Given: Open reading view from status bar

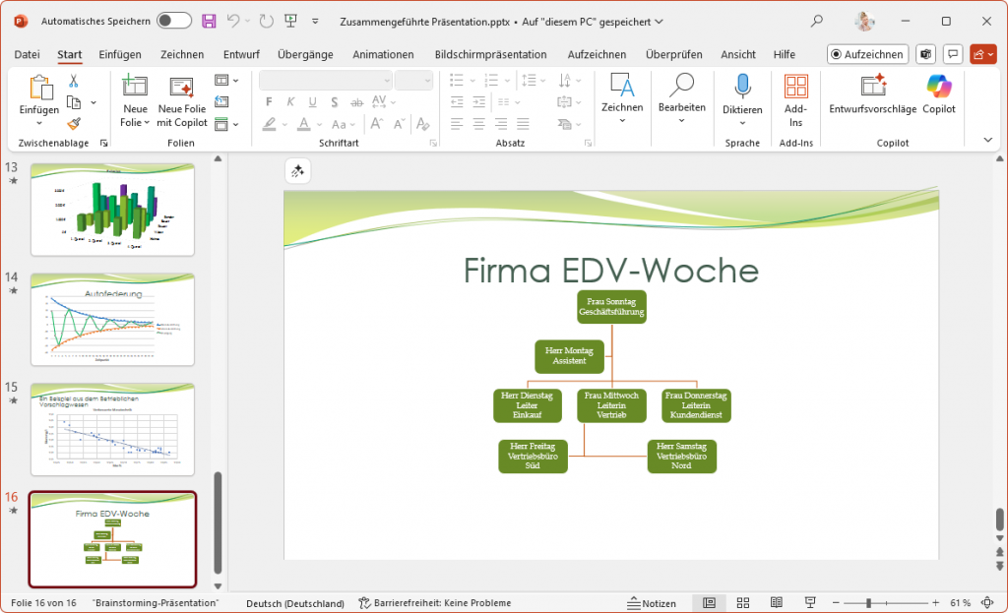Looking at the screenshot, I should tap(777, 603).
